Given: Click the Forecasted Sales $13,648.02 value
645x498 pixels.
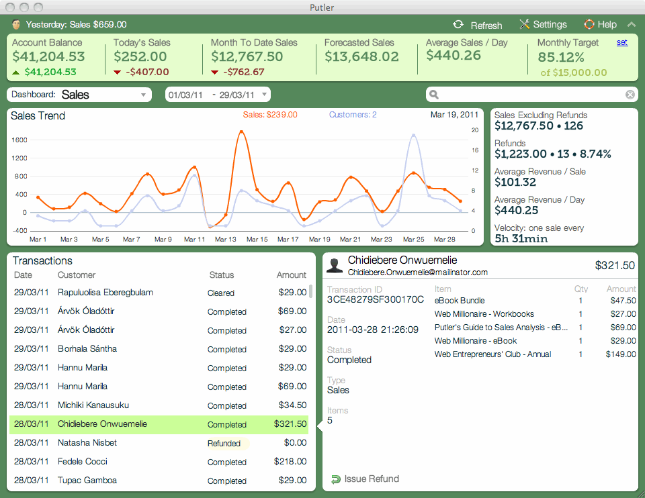Looking at the screenshot, I should [361, 56].
